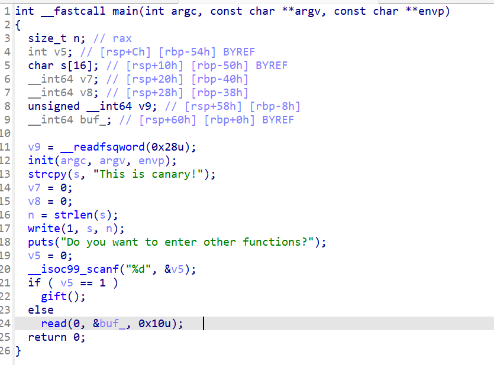494x365 pixels.
Task: Select the 0x10u size argument
Action: [x=154, y=324]
